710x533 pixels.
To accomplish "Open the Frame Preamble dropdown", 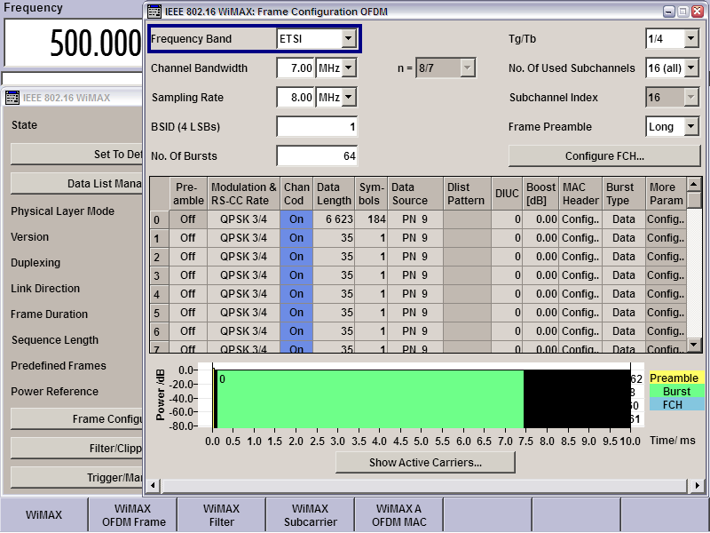I will click(690, 127).
